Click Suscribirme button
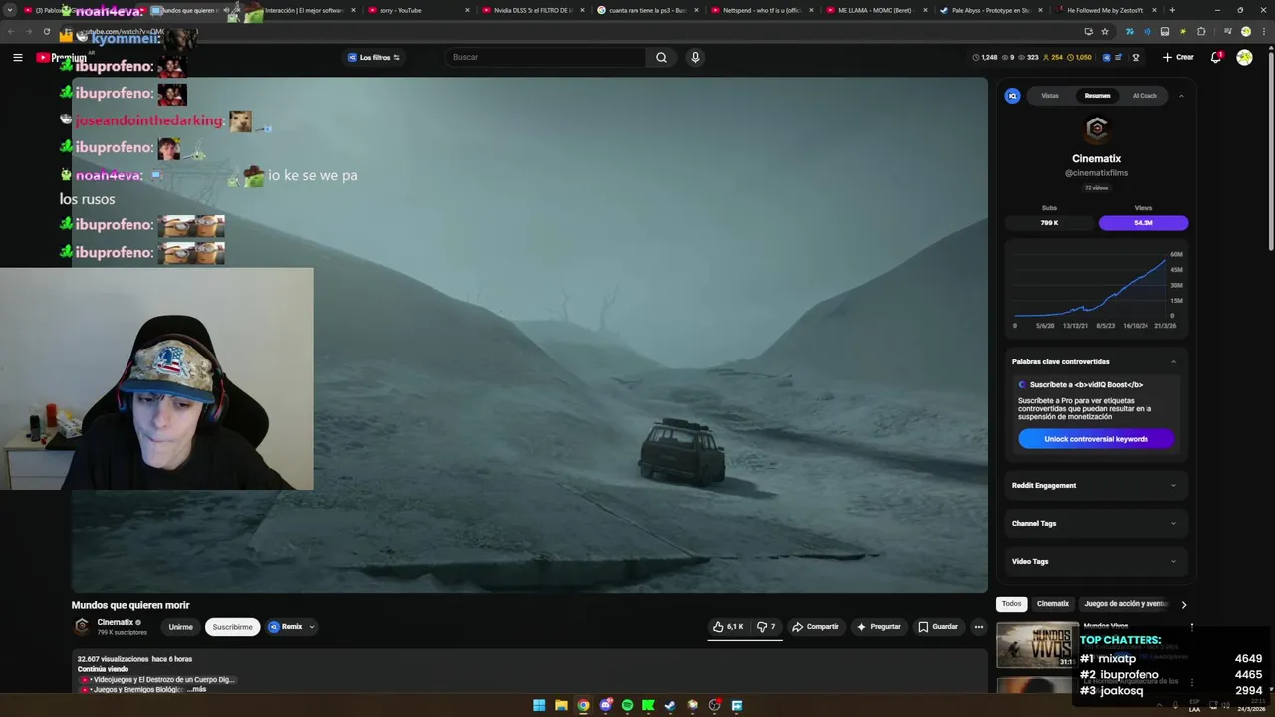 pyautogui.click(x=232, y=627)
